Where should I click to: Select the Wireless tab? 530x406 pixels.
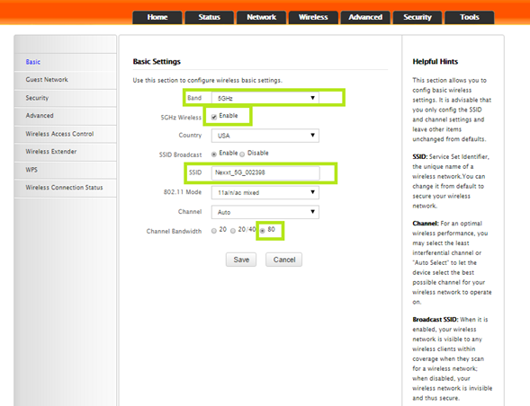click(x=313, y=17)
